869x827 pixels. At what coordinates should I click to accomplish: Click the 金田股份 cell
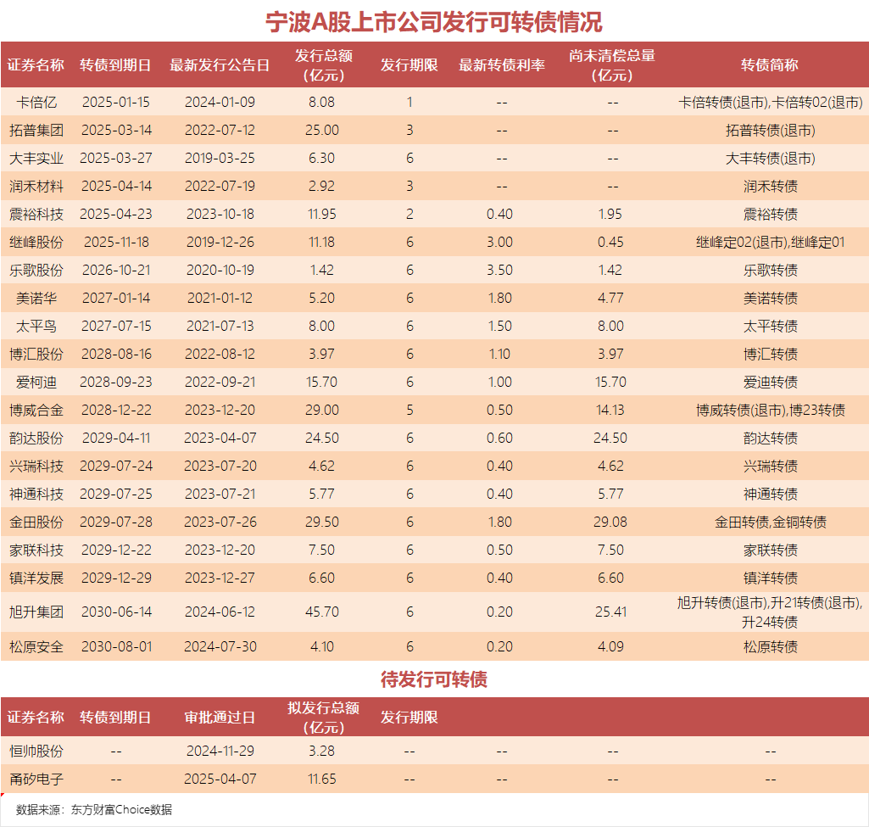coord(36,522)
